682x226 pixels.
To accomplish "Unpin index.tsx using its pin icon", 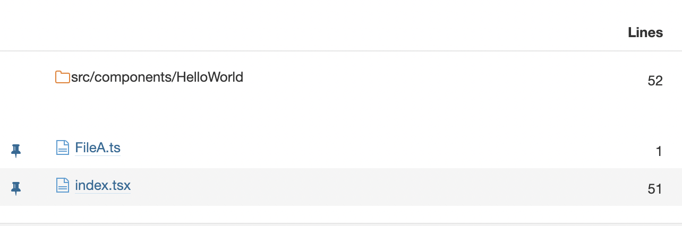I will pyautogui.click(x=16, y=188).
